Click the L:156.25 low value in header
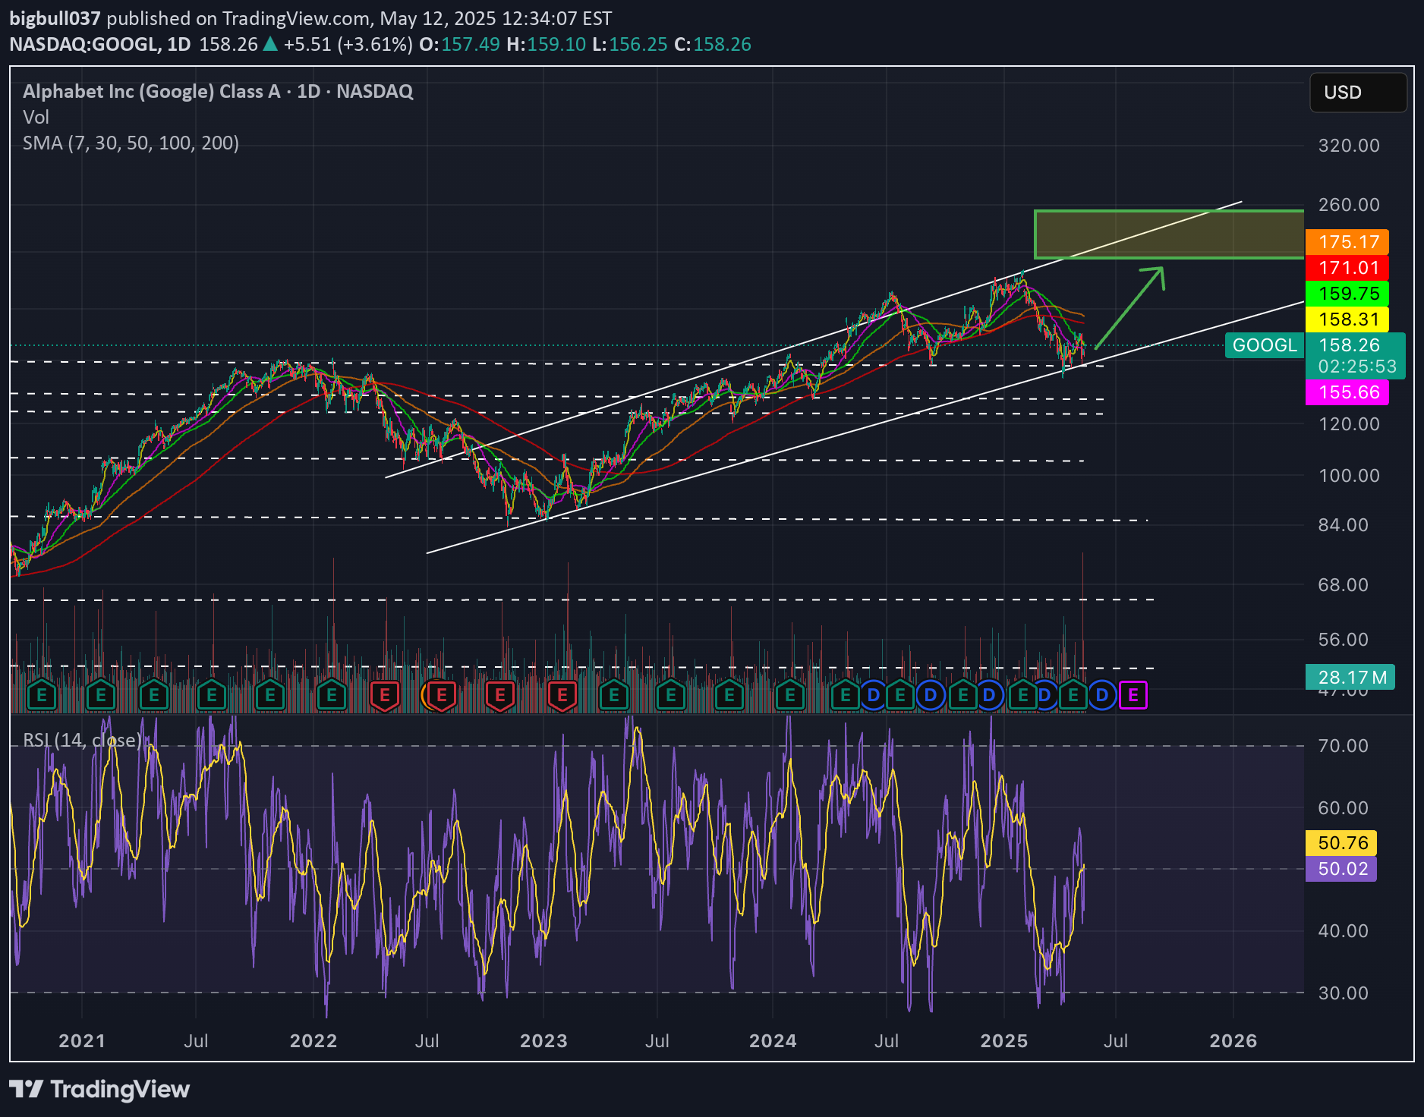The width and height of the screenshot is (1424, 1117). [x=630, y=44]
